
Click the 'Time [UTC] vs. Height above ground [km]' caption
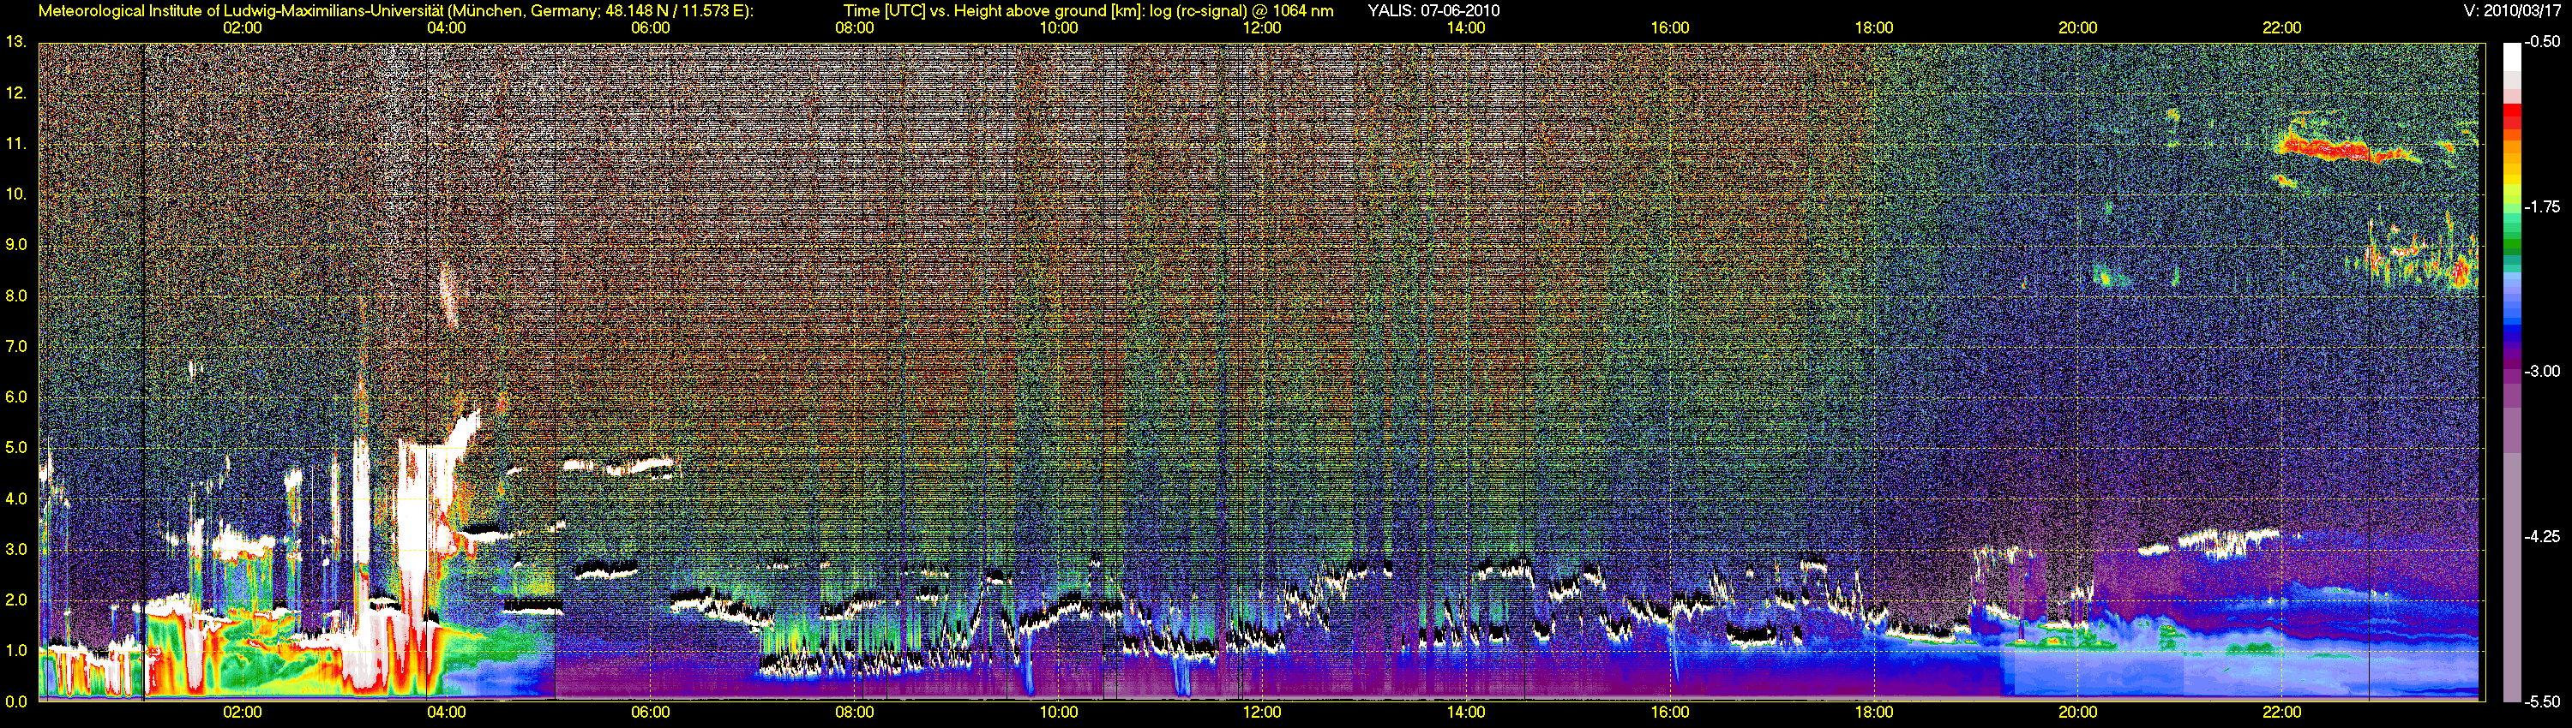pyautogui.click(x=995, y=11)
